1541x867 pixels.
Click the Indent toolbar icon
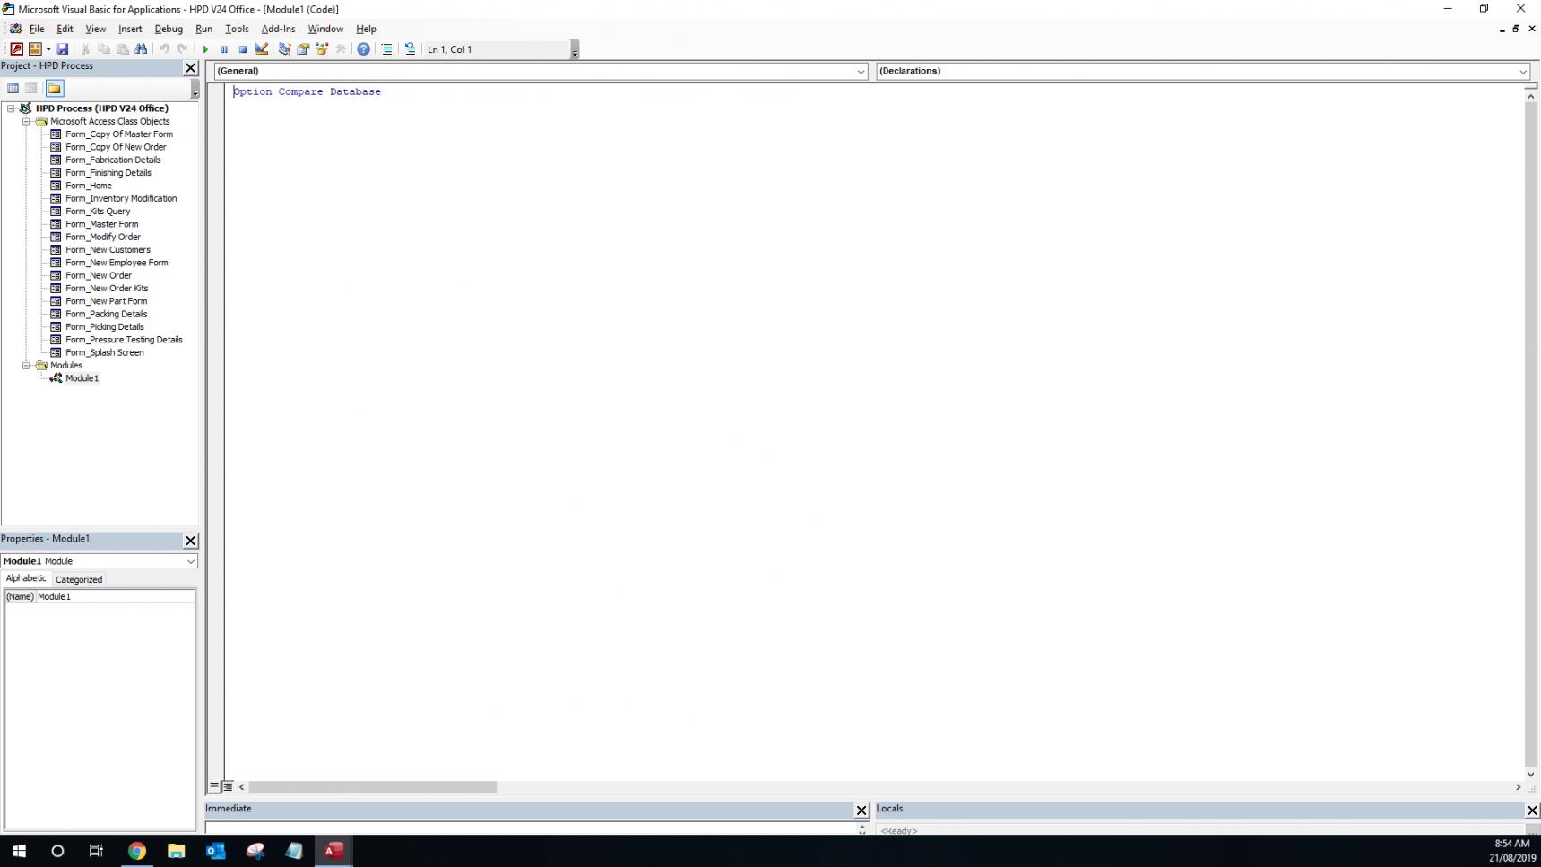click(386, 49)
